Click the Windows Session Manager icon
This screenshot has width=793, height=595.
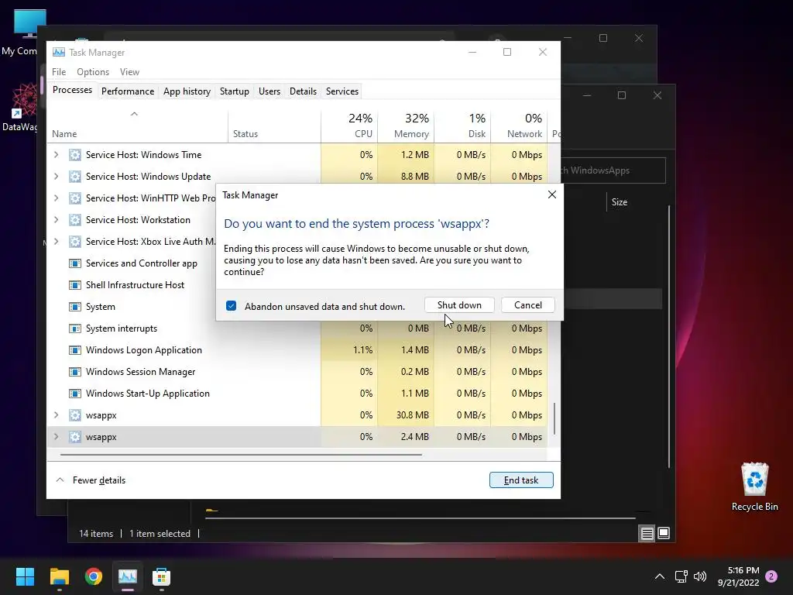point(75,372)
